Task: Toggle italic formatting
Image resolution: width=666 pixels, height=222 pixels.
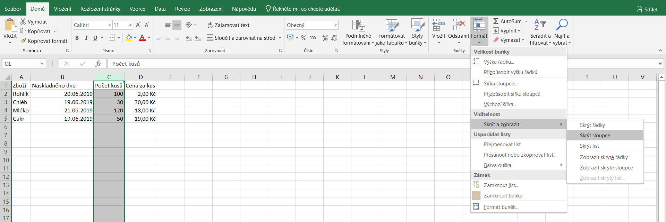Action: pos(86,38)
